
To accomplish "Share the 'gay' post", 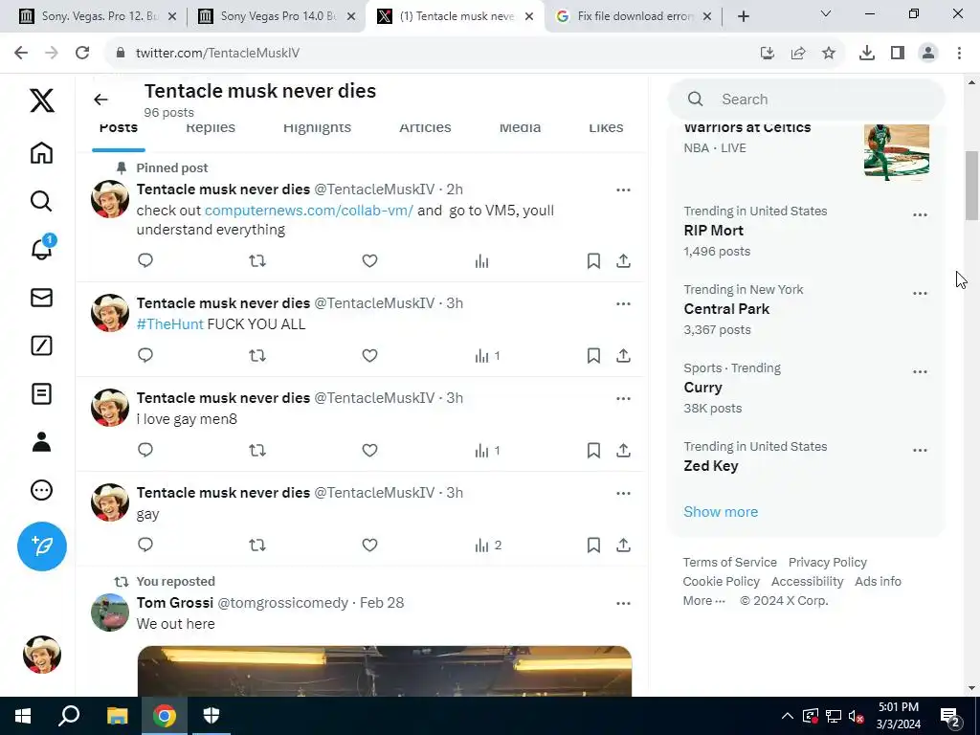I will point(623,545).
